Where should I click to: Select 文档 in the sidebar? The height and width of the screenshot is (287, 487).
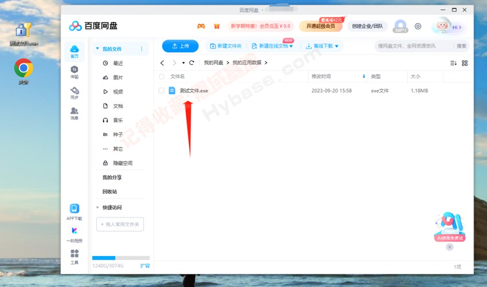tap(118, 106)
